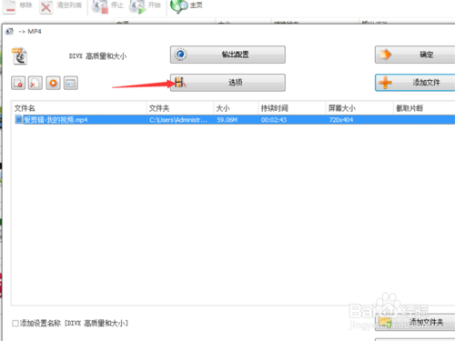This screenshot has height=341, width=455.
Task: Click the folder path C:\Users\Administr... cell
Action: click(x=178, y=120)
